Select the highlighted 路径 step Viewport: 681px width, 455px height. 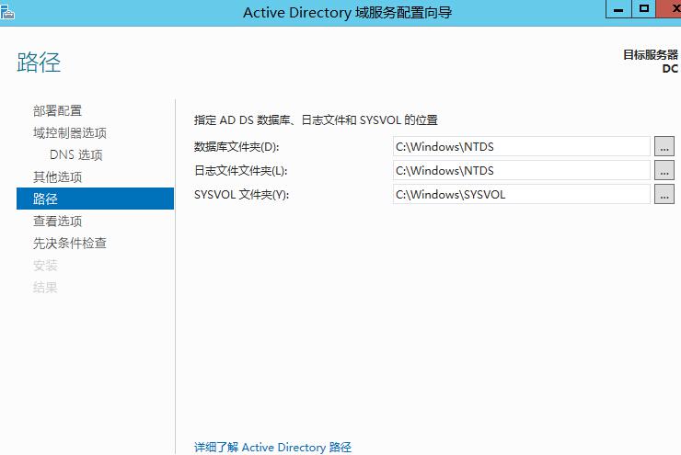tap(95, 199)
